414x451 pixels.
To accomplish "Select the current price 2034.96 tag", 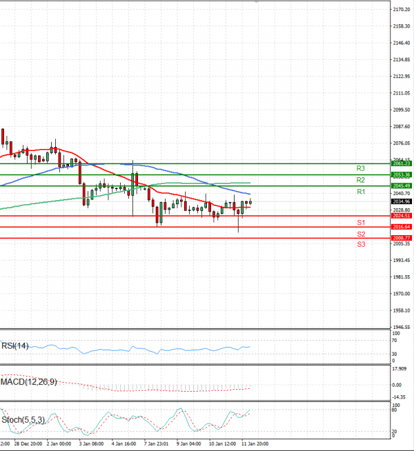I will pyautogui.click(x=402, y=201).
